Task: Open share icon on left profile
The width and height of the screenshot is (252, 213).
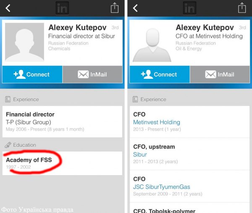Action: tap(115, 8)
